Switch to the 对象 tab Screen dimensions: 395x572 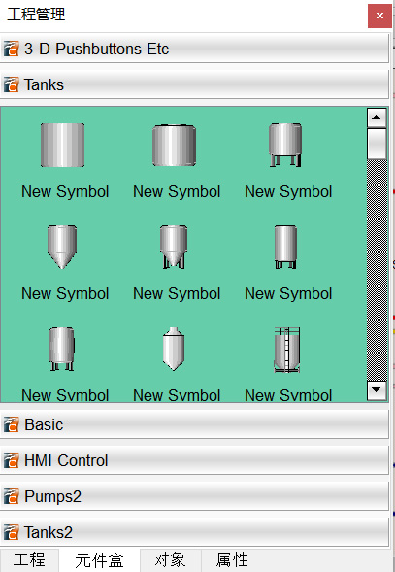point(171,560)
